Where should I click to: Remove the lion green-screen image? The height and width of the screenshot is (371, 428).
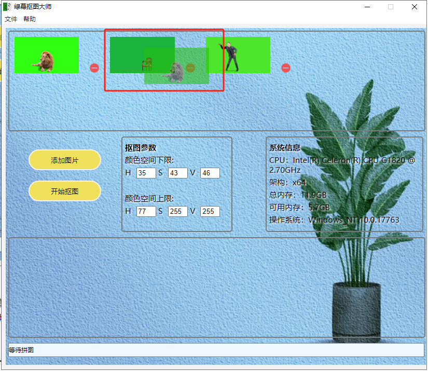[94, 68]
